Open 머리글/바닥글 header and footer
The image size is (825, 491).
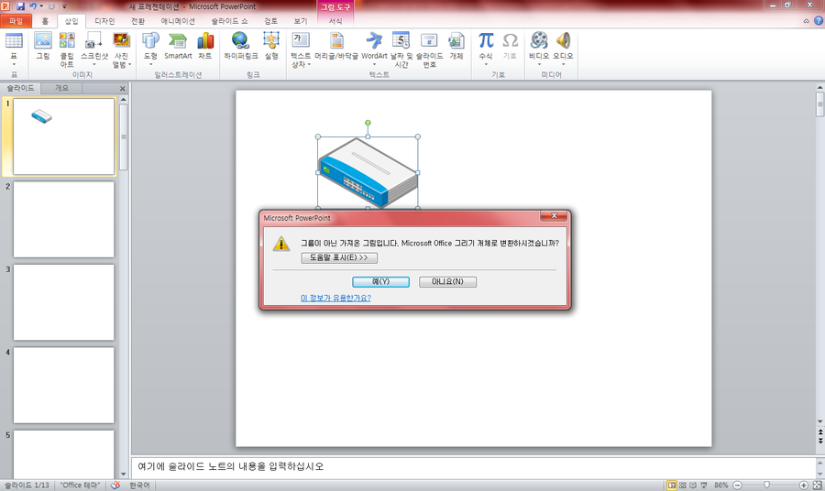click(336, 41)
